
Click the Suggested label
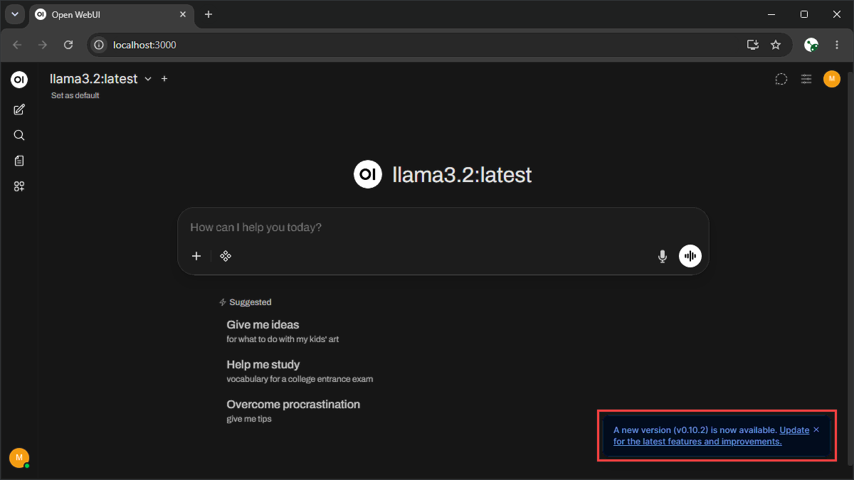click(250, 302)
